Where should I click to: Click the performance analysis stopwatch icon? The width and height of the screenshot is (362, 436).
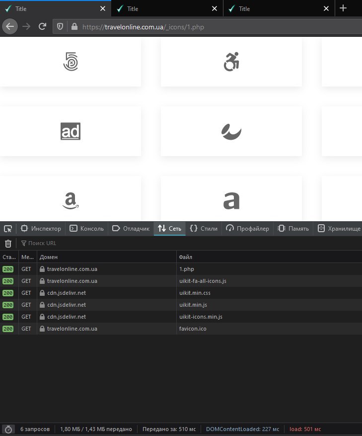click(8, 430)
